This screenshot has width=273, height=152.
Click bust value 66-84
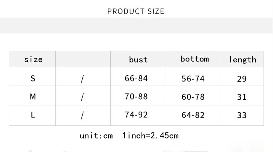click(x=136, y=79)
